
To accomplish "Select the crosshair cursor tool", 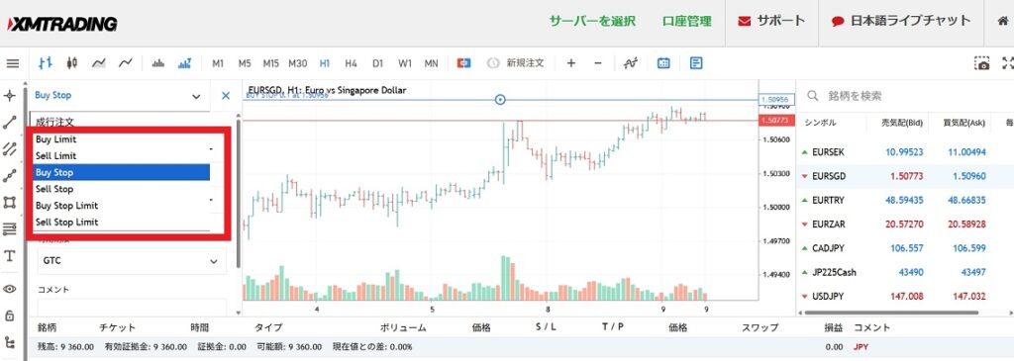I will click(x=10, y=96).
